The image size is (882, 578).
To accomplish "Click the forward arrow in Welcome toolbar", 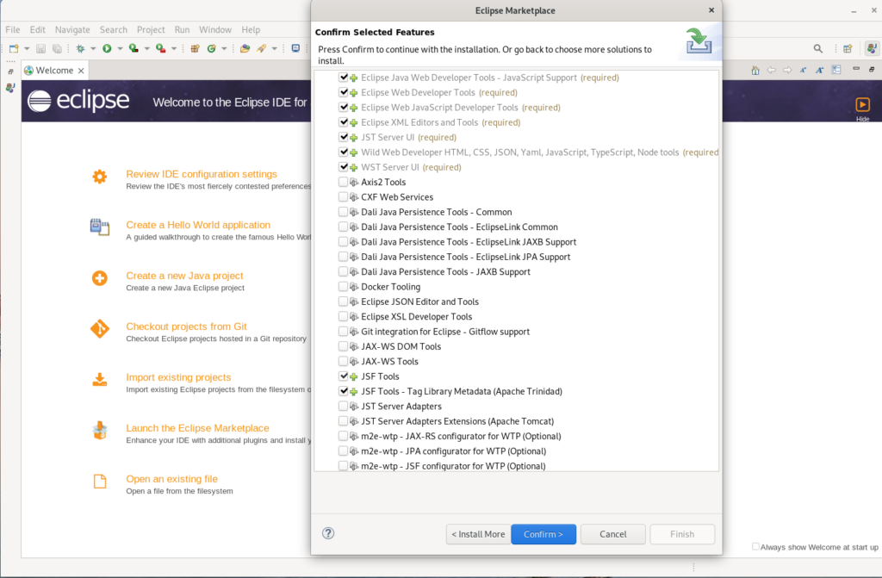I will 787,70.
